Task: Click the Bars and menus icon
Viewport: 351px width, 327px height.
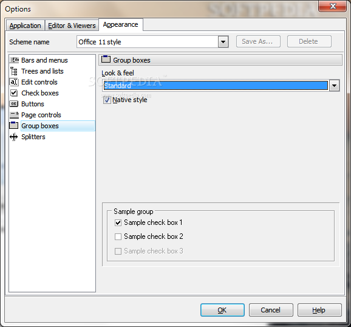Action: (14, 60)
